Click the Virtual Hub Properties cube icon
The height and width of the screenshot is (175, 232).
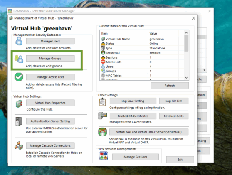[19, 104]
